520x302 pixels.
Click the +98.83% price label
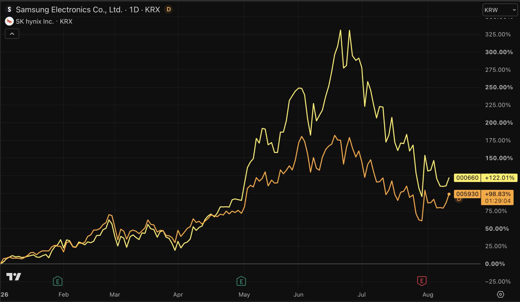tap(498, 194)
